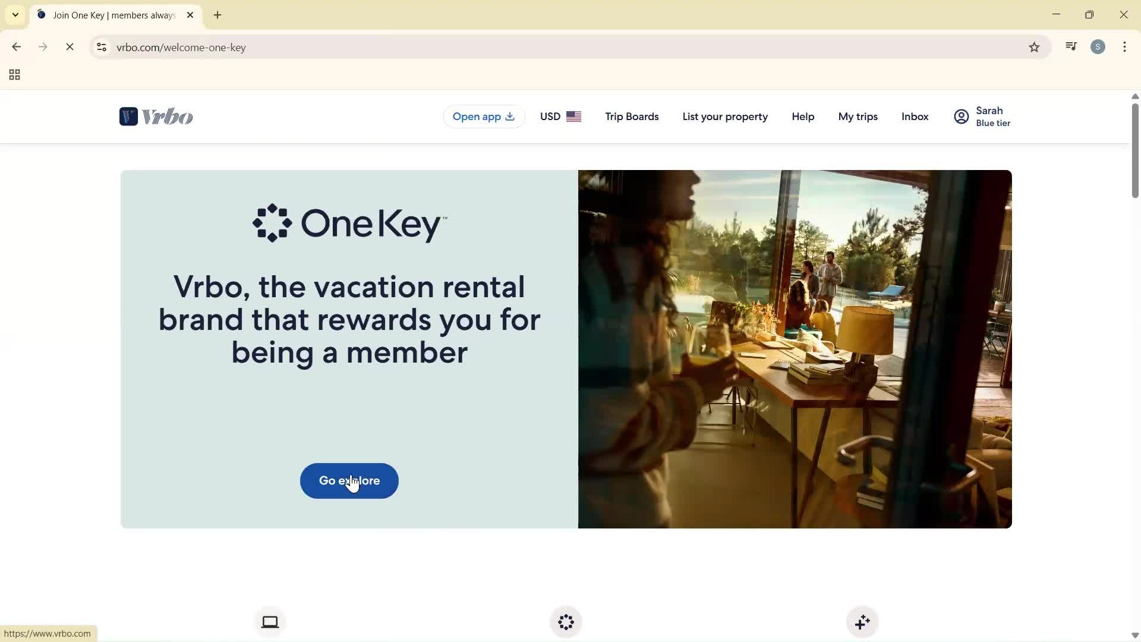Click the List your property link
Image resolution: width=1141 pixels, height=642 pixels.
pyautogui.click(x=725, y=116)
